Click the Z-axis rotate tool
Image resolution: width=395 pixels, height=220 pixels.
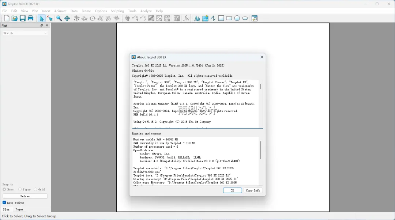(x=116, y=18)
